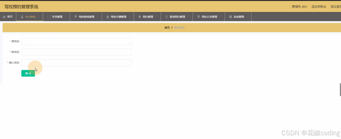Viewport: 341px width, 139px height.
Task: Click the flag icon beside 驾校教练管理
Action: click(76, 17)
